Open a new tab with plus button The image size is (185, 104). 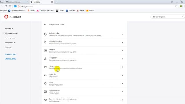click(56, 2)
